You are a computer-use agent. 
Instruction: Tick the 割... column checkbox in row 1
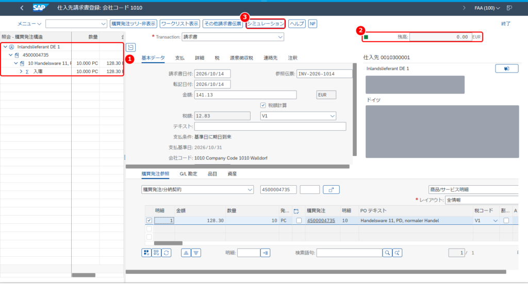click(506, 221)
